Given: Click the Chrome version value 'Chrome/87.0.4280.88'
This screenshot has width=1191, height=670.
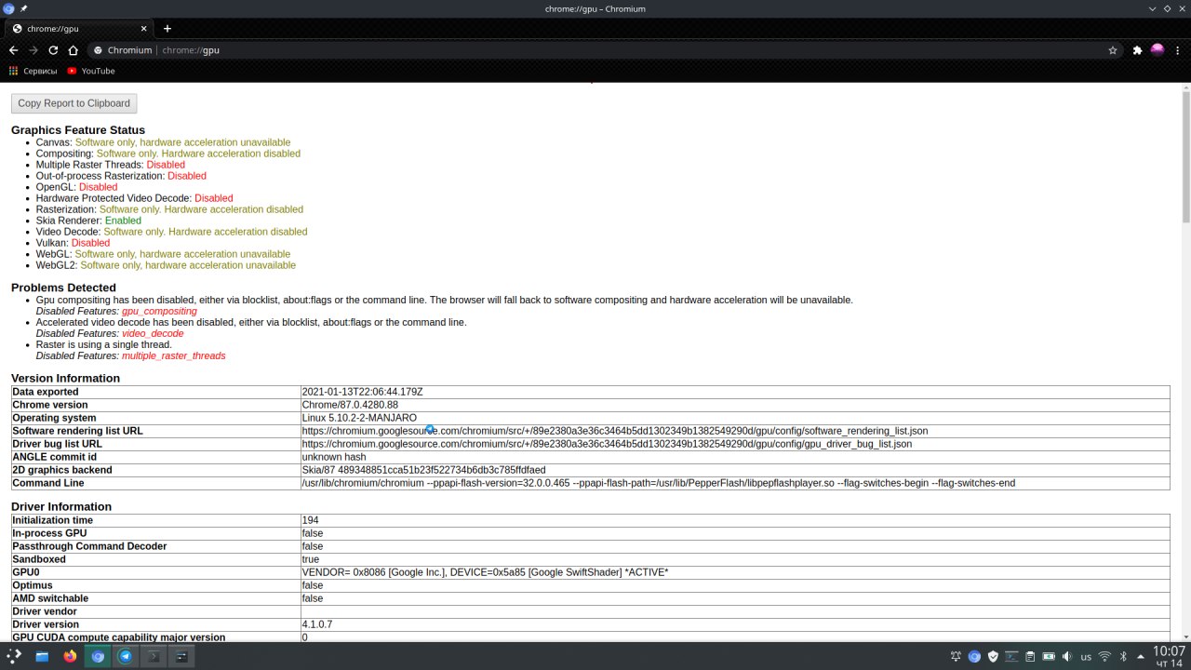Looking at the screenshot, I should coord(351,405).
